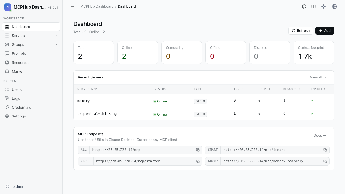Click the MCPHub logo icon

(x=8, y=7)
